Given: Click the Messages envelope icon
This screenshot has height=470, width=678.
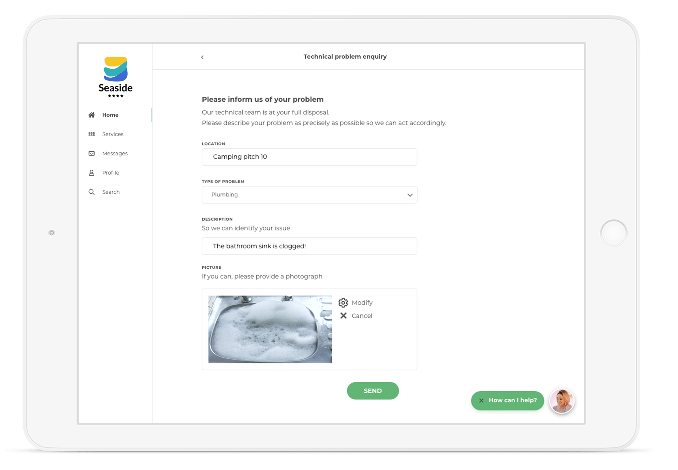Looking at the screenshot, I should 92,153.
